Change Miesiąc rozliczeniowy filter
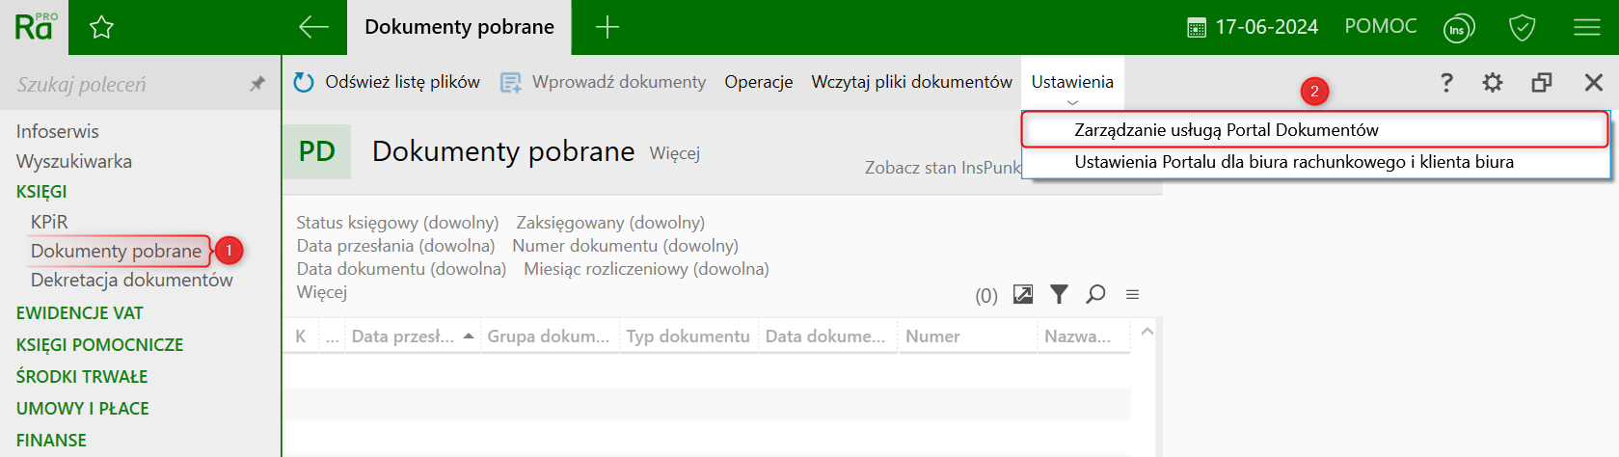Viewport: 1619px width, 457px height. (646, 269)
